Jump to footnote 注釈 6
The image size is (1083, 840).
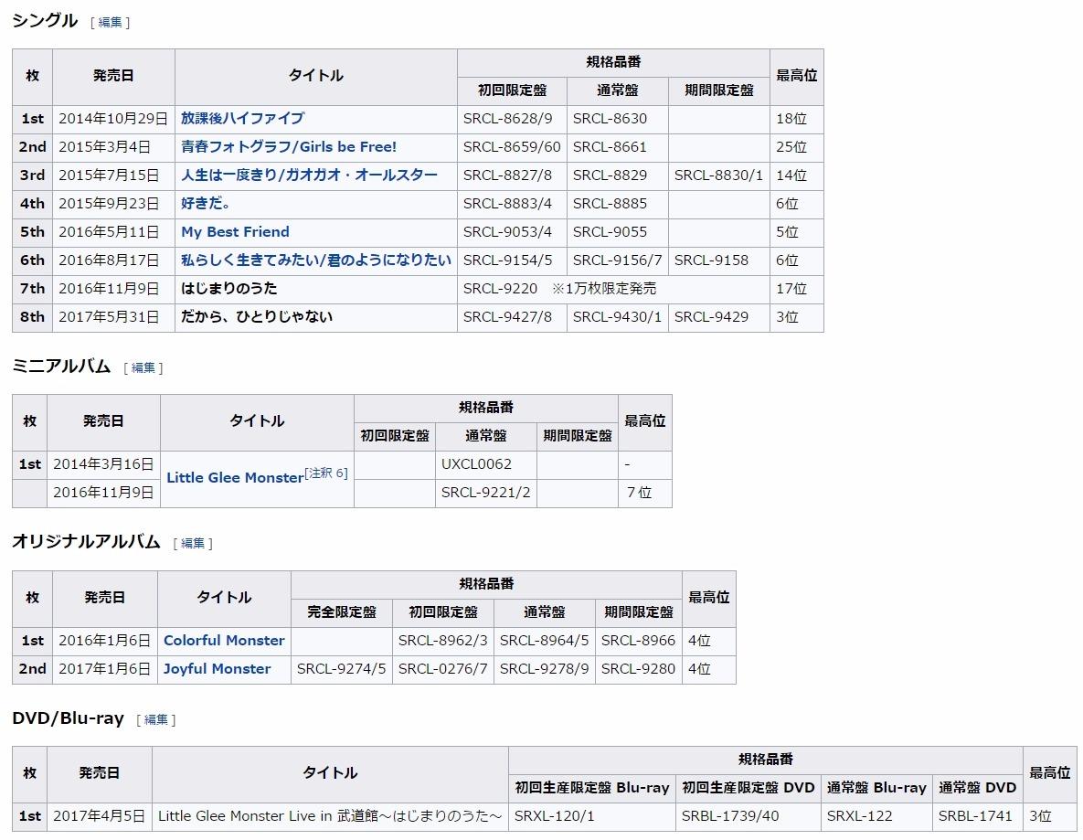pos(326,473)
